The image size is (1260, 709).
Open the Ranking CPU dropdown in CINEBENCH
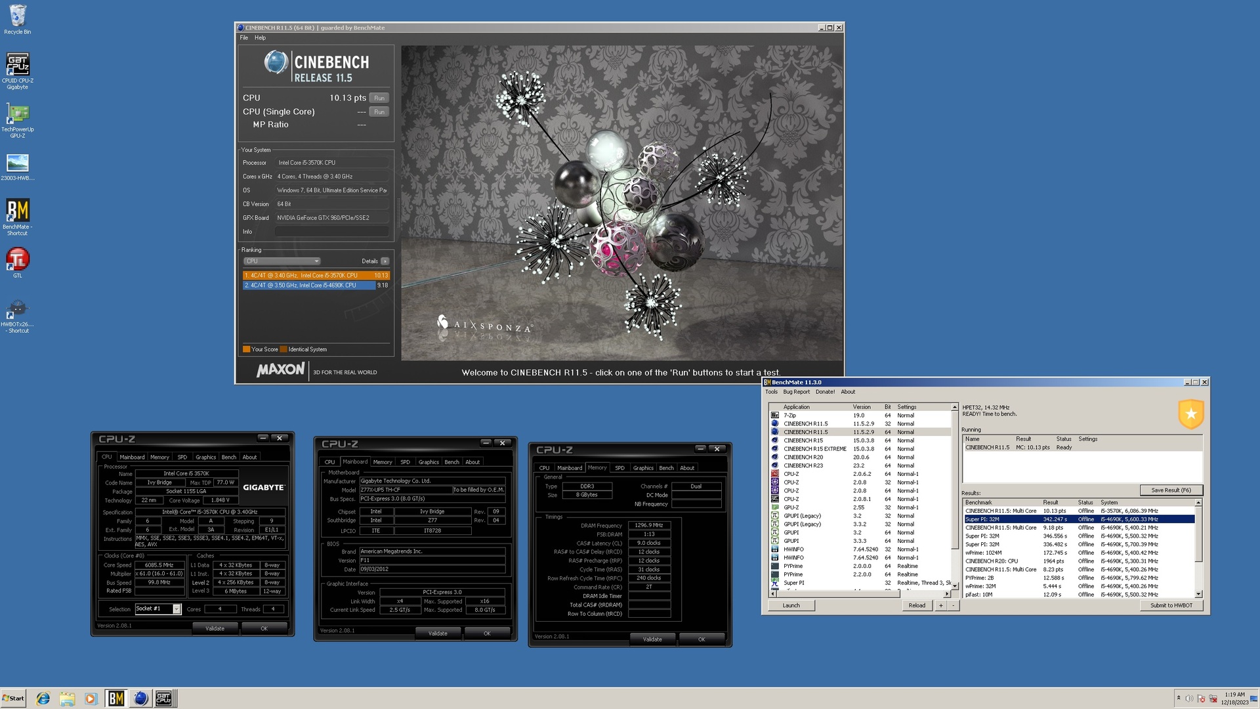click(282, 261)
